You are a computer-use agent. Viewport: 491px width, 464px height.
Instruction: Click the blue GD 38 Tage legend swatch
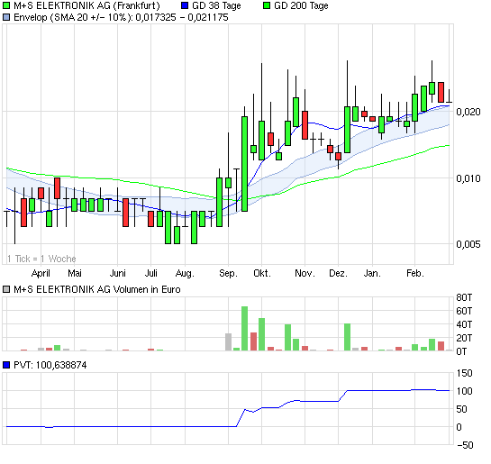185,5
